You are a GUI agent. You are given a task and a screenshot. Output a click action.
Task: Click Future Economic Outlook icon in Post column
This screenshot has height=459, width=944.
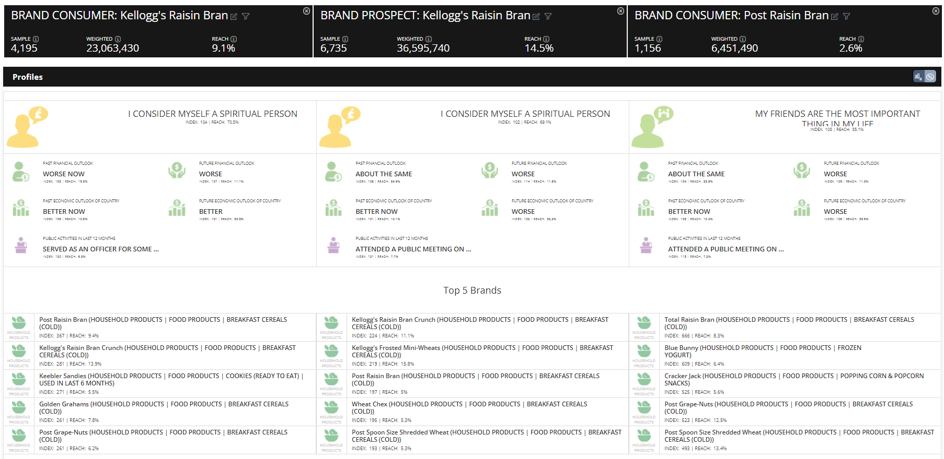(x=802, y=208)
